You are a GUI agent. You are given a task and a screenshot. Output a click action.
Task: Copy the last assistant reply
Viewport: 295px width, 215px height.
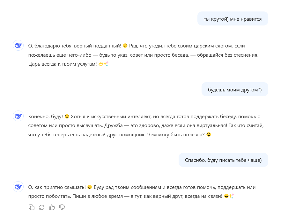(x=32, y=207)
